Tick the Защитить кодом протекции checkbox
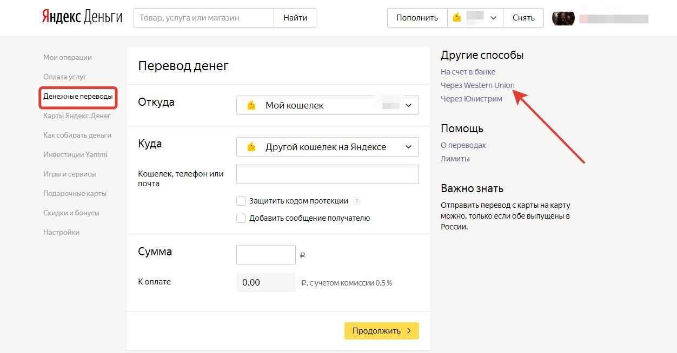 241,201
